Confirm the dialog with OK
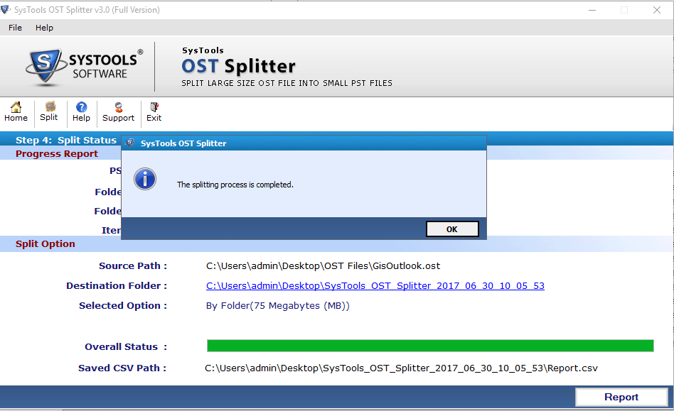Screen dimensions: 674x411 452,229
